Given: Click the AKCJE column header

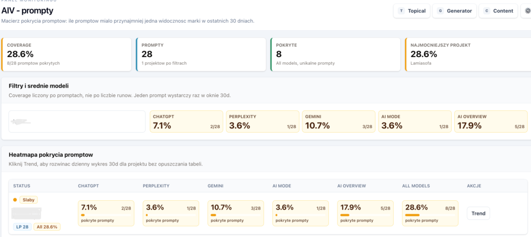Looking at the screenshot, I should pos(474,186).
